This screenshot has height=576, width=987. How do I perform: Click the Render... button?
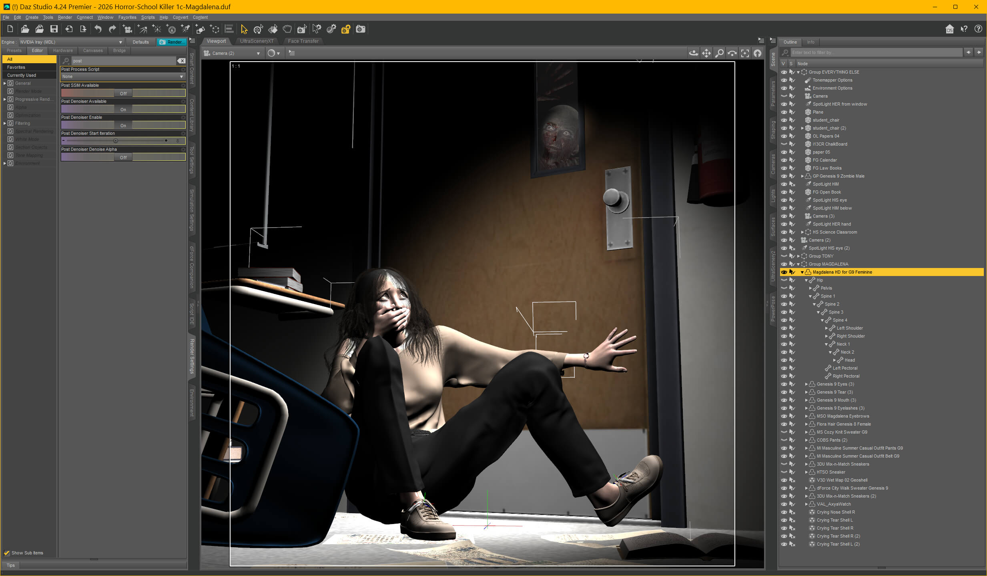coord(172,42)
